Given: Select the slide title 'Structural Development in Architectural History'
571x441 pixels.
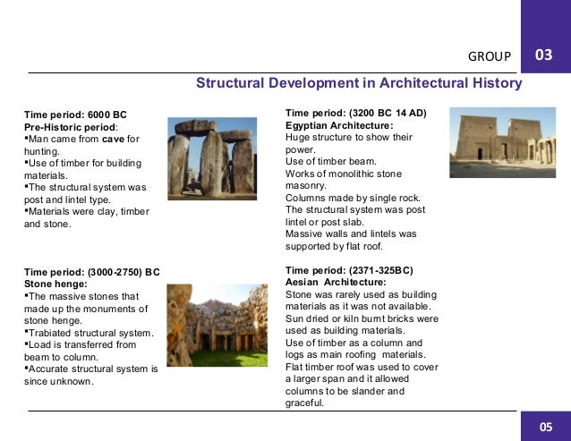Looking at the screenshot, I should pyautogui.click(x=359, y=83).
